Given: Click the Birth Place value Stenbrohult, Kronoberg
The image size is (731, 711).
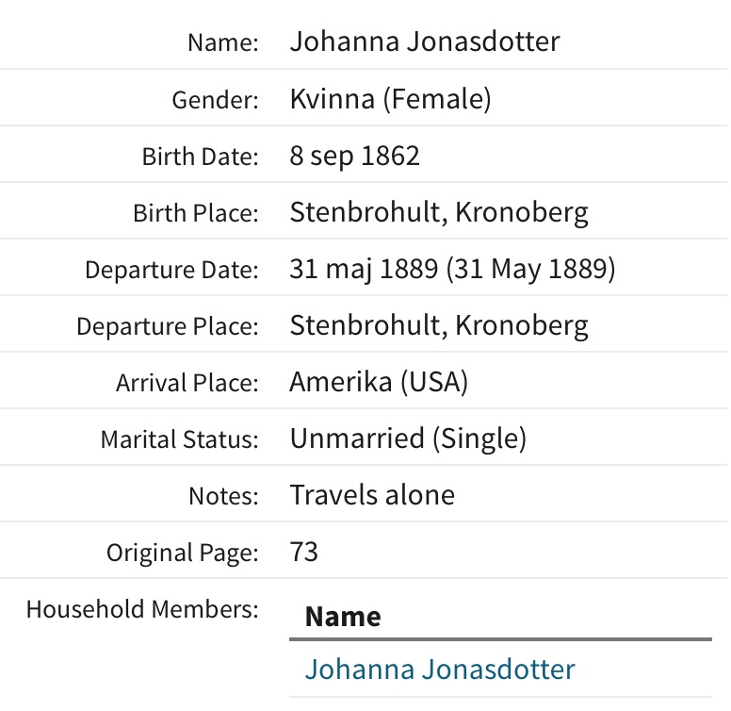Looking at the screenshot, I should tap(439, 212).
